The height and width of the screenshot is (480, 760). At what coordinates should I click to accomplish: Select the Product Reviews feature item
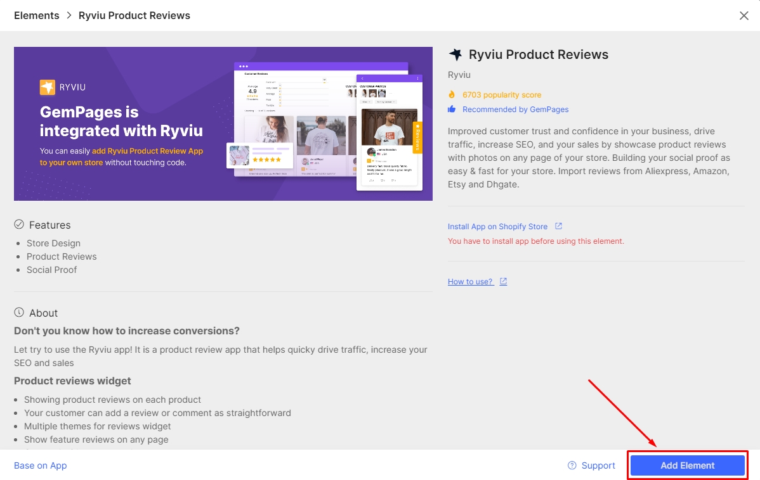pos(62,256)
